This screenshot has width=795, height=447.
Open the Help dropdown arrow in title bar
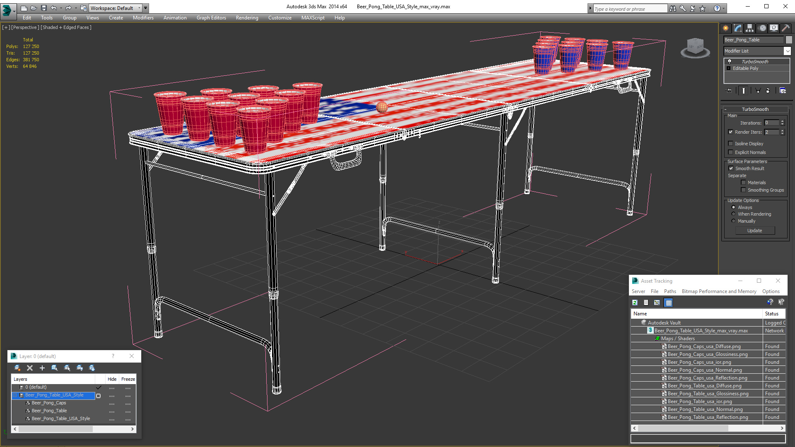pyautogui.click(x=723, y=8)
